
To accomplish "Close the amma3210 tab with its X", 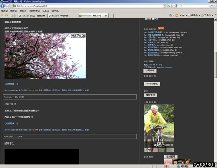I will (x=106, y=16).
